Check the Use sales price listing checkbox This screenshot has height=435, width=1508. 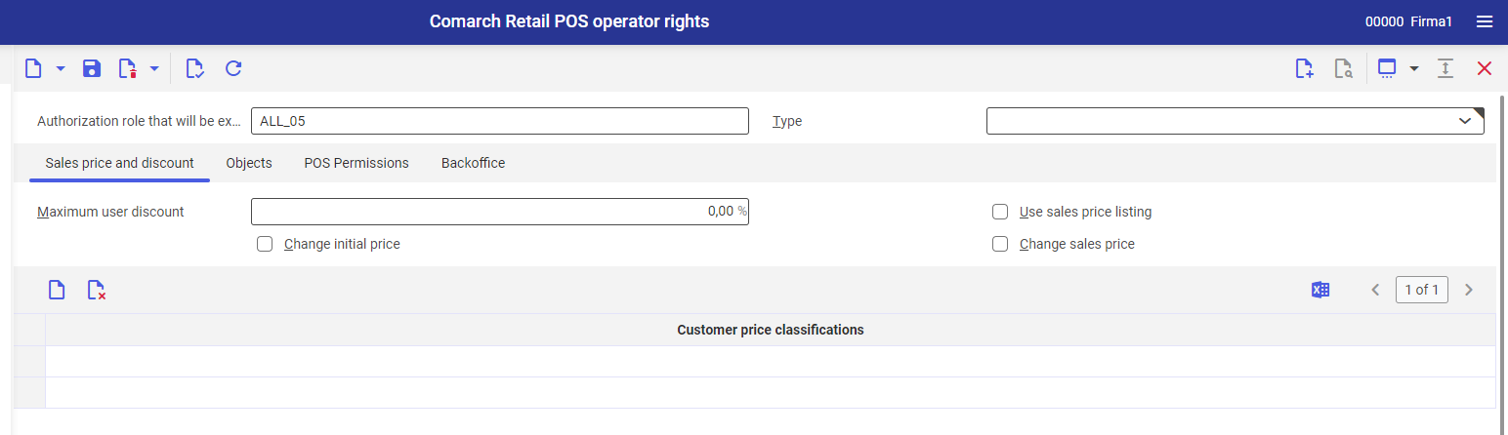pyautogui.click(x=1000, y=212)
